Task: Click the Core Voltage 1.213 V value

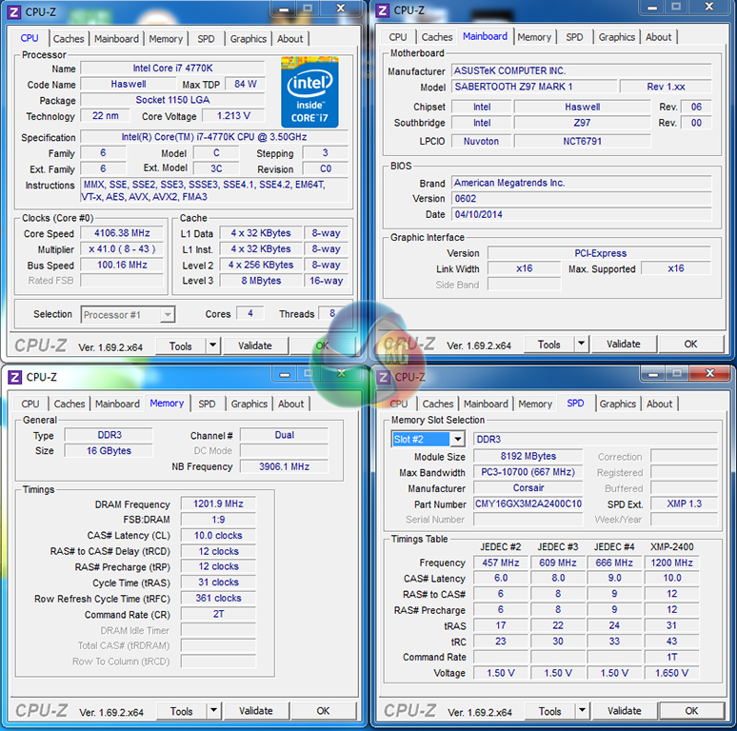Action: click(233, 115)
